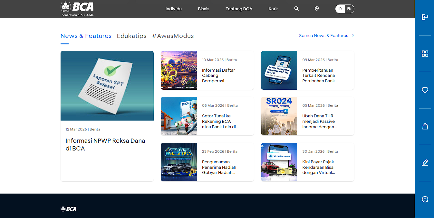Viewport: 434px width, 218px height.
Task: Open the Karir menu item
Action: pos(273,9)
